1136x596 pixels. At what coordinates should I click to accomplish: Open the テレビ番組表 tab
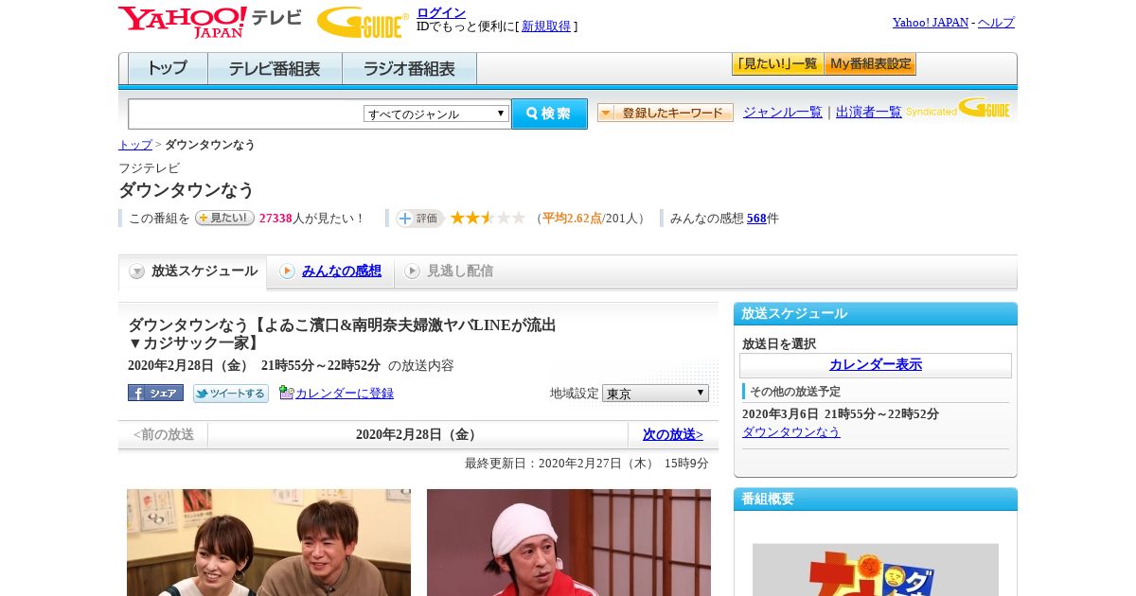275,69
